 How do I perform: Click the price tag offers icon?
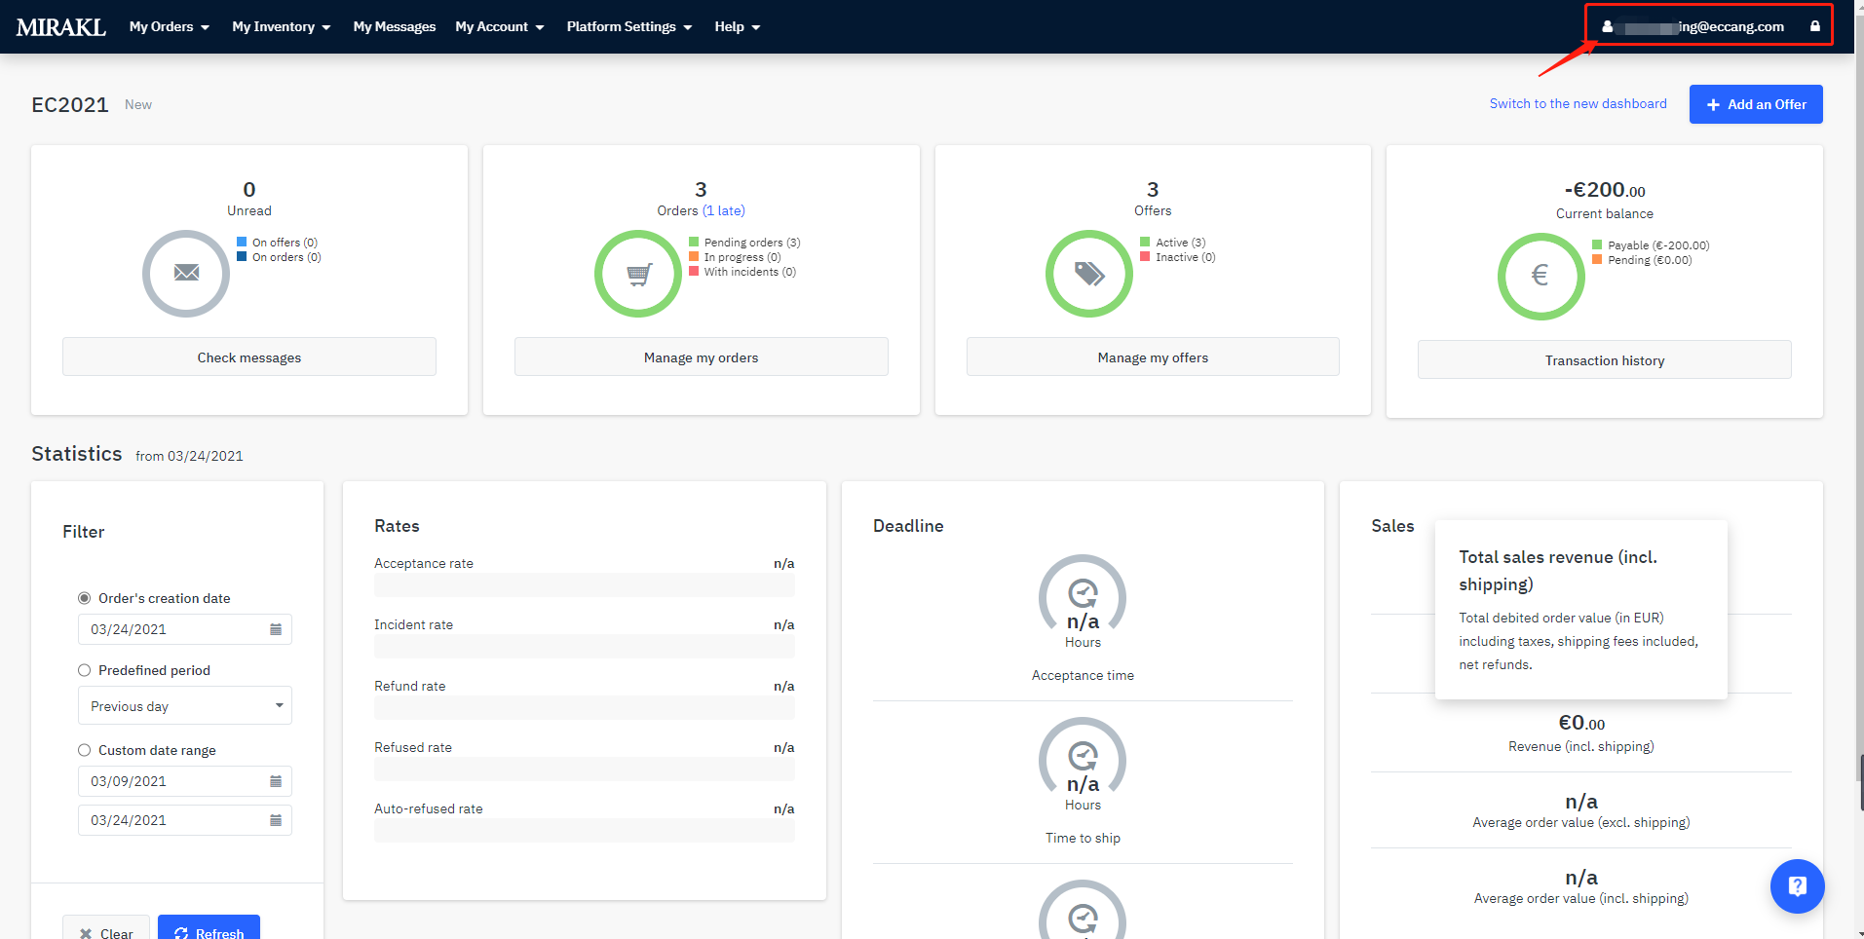[1089, 274]
